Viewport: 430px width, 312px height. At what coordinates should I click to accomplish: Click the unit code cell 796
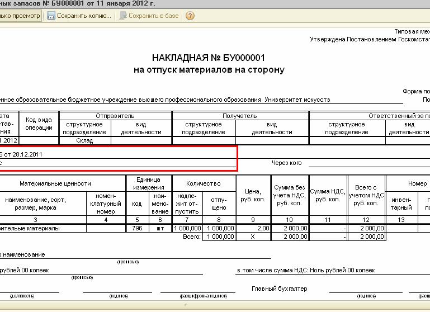click(137, 228)
